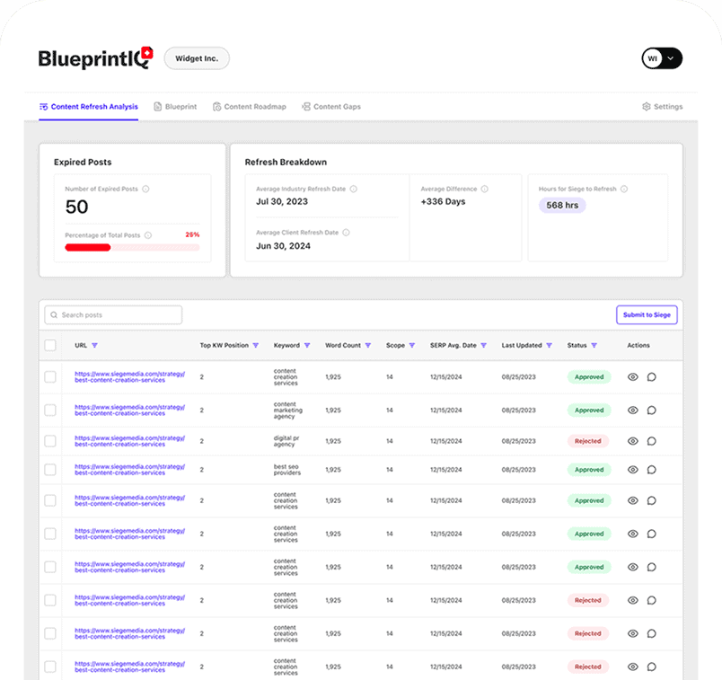Check the digital pr agency row checkbox
Image resolution: width=722 pixels, height=680 pixels.
pos(50,441)
